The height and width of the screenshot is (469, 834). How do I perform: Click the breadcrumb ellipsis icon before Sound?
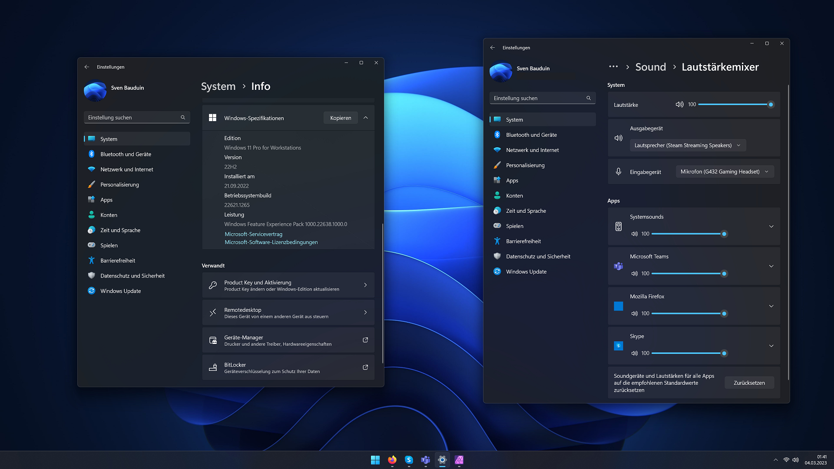[613, 67]
